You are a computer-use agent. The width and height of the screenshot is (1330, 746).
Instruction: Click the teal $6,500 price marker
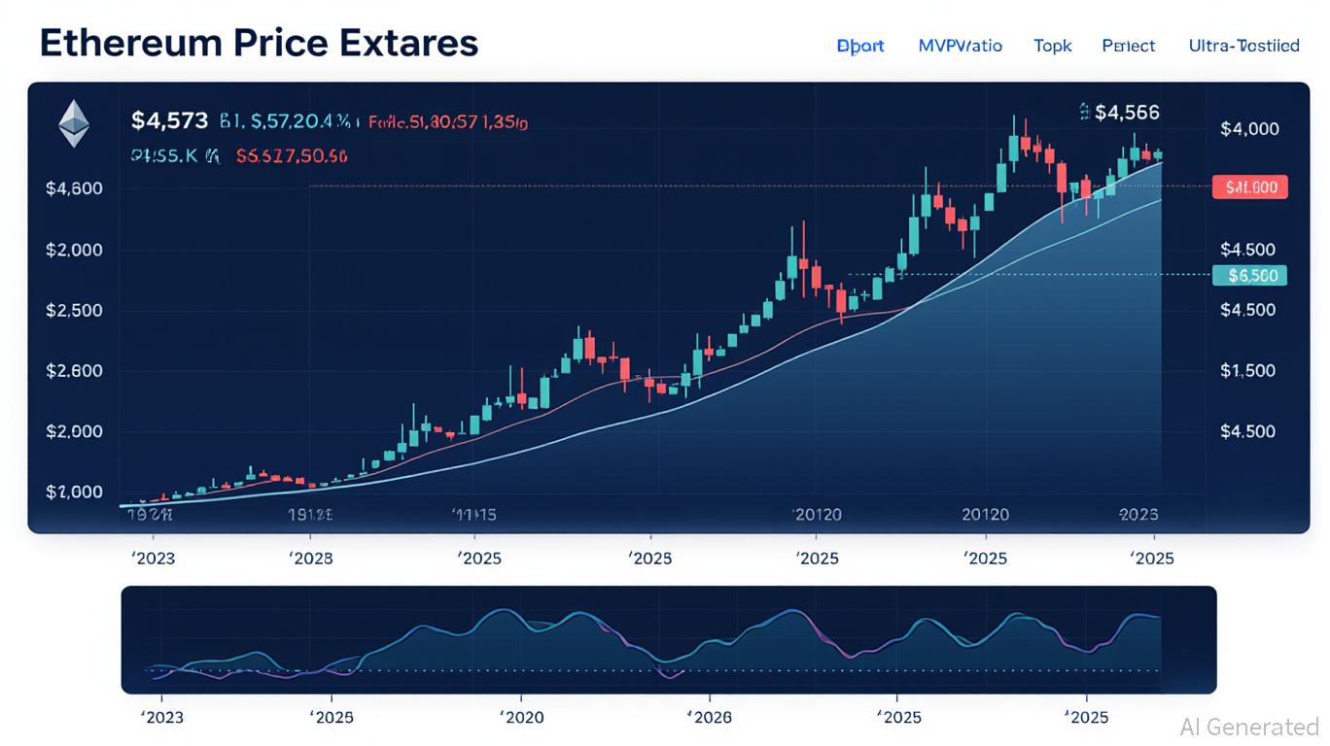coord(1250,276)
